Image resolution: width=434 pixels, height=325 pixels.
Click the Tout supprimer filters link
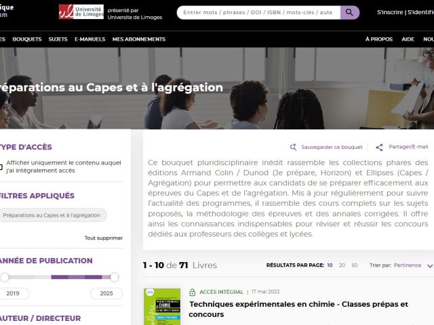point(103,238)
